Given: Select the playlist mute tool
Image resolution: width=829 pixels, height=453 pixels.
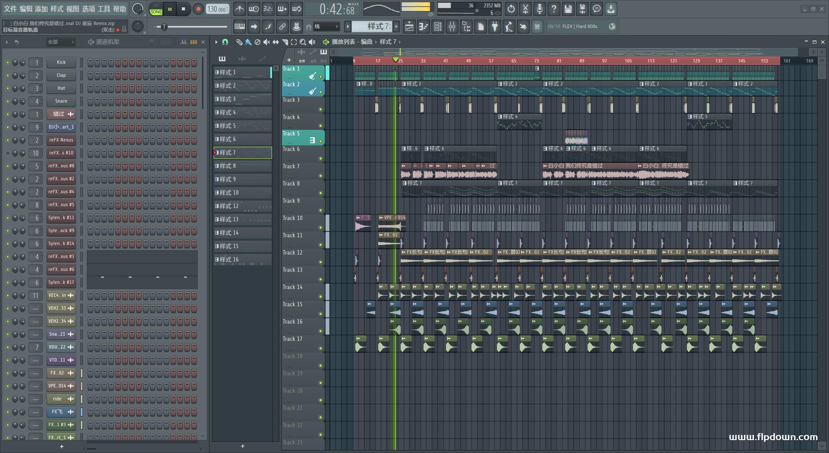Looking at the screenshot, I should (266, 42).
